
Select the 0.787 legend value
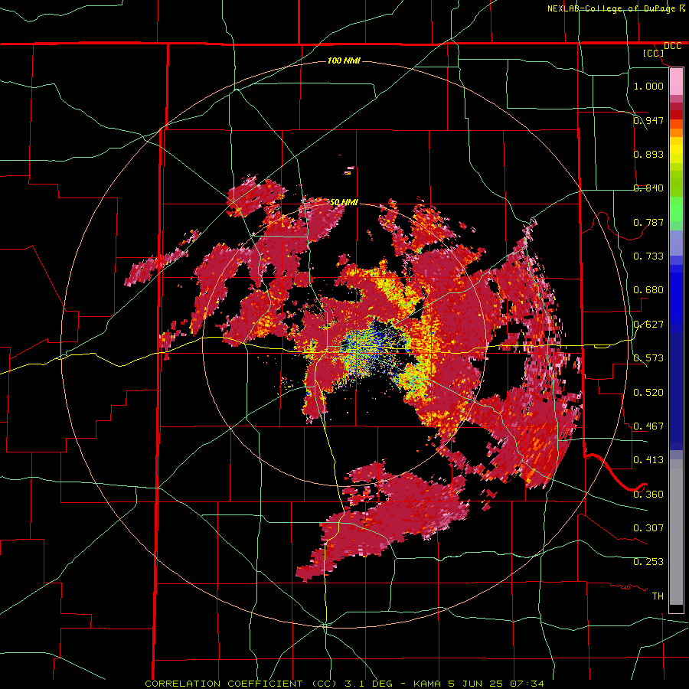click(648, 222)
